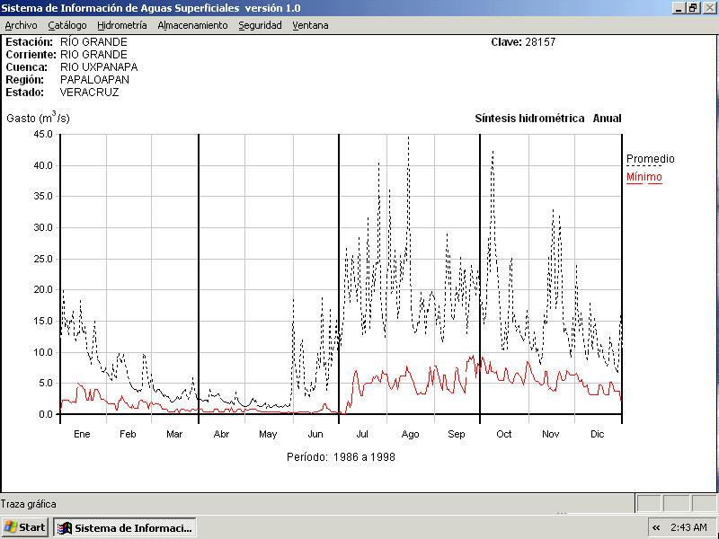Screen dimensions: 719x539
Task: Click the Síntesis hidrométrica Anual chart title
Action: 547,119
